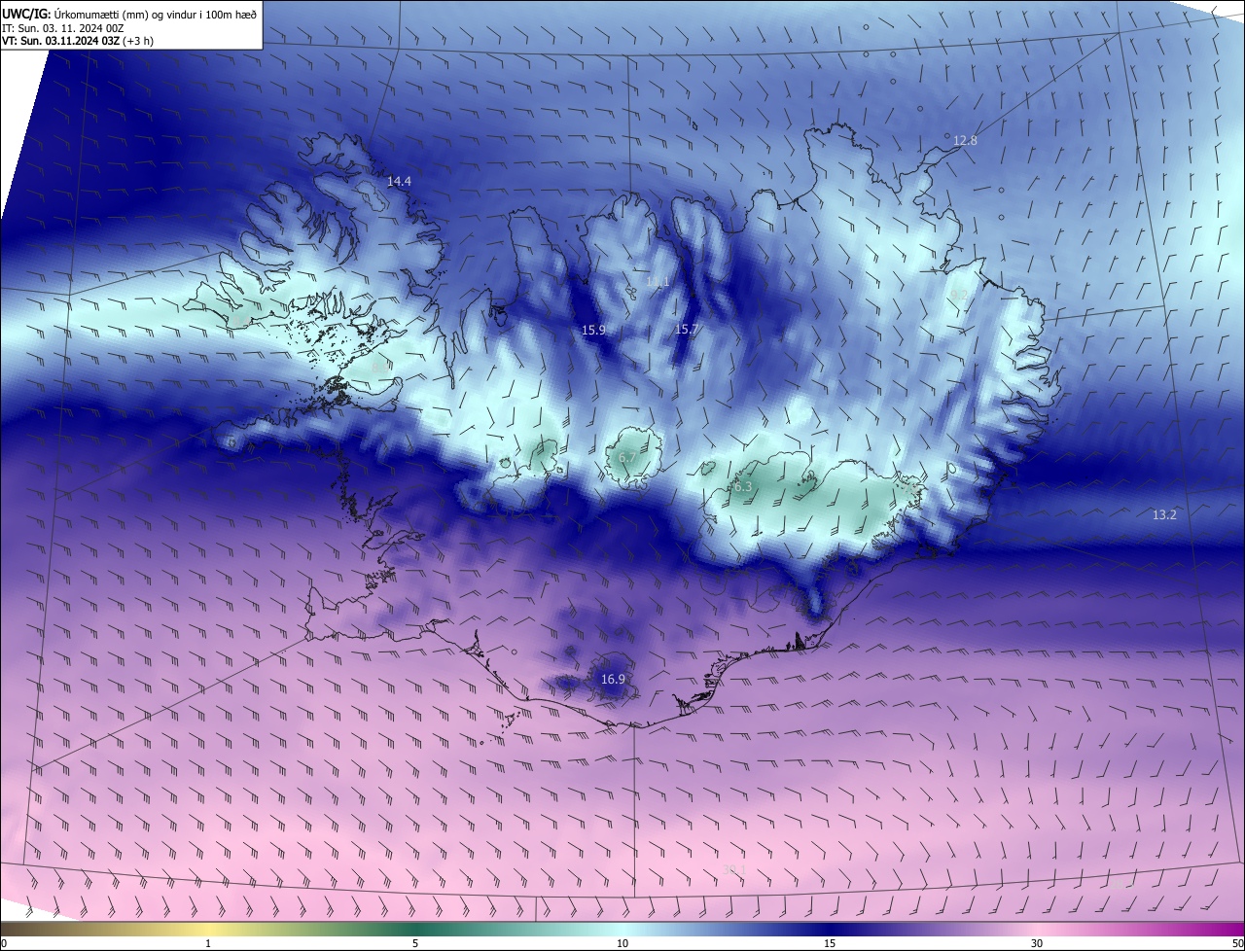
Task: Select the 13.2 value label off the east coast
Action: 1164,514
